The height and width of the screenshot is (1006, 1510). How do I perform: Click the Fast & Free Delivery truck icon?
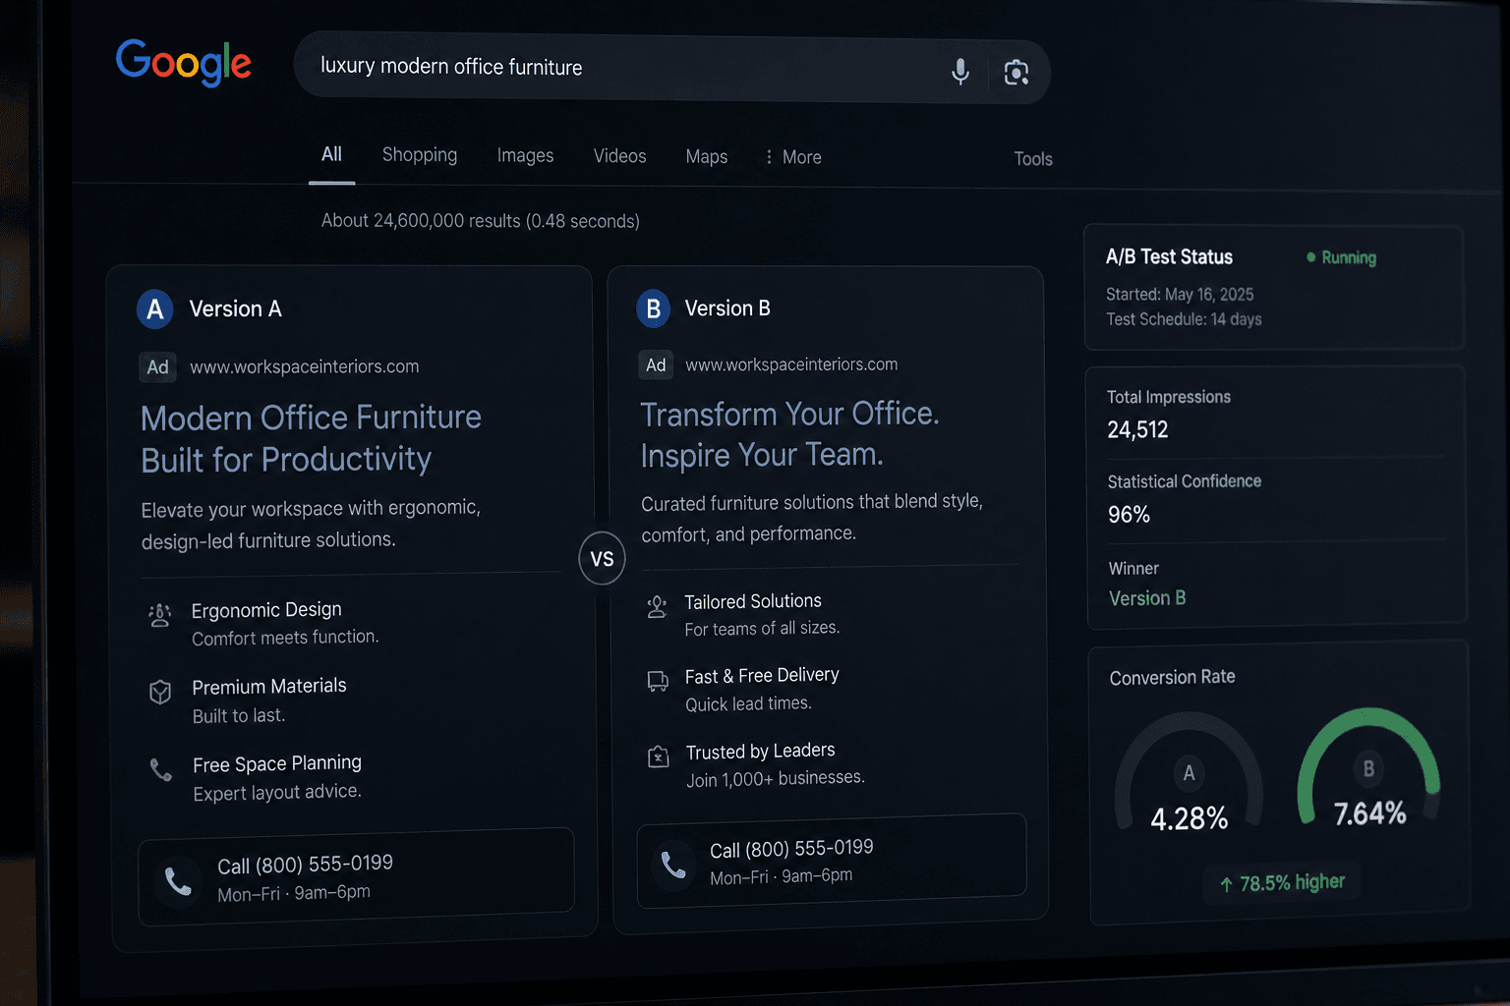(x=658, y=681)
